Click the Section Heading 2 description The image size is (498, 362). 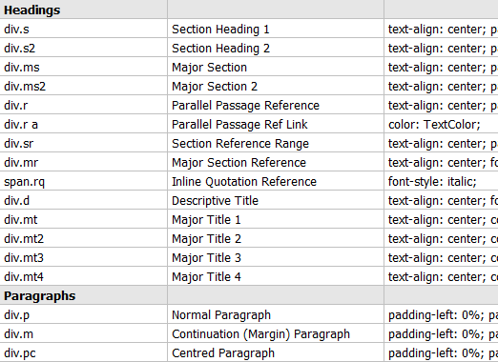click(x=276, y=48)
